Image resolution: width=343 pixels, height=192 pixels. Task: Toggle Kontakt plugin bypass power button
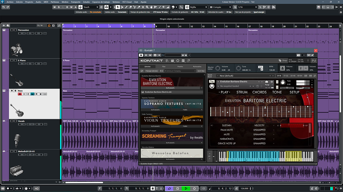141,55
